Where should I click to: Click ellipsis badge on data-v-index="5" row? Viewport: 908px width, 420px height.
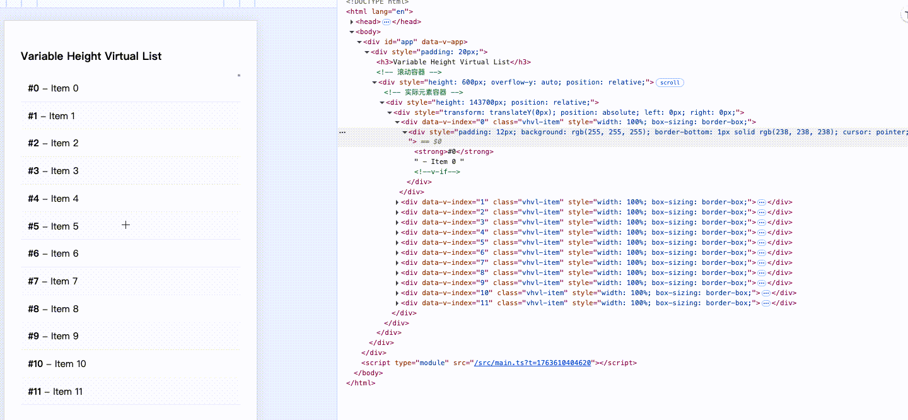tap(762, 243)
